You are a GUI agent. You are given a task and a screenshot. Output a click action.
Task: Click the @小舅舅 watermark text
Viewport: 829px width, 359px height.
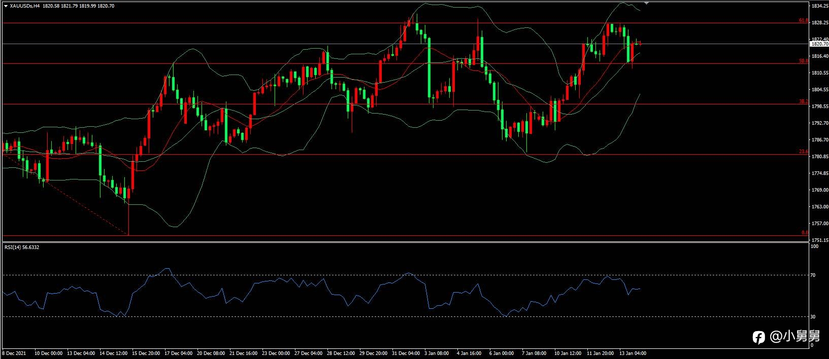[x=794, y=337]
